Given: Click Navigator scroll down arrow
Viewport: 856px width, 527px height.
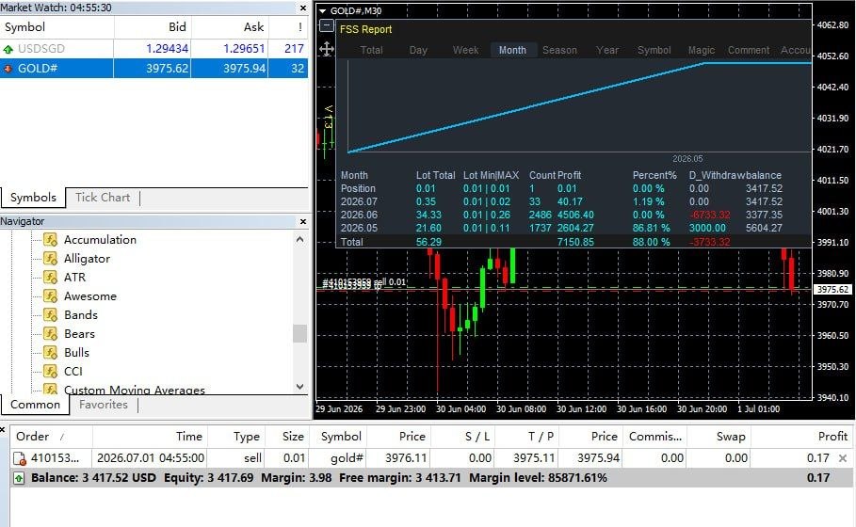Looking at the screenshot, I should [x=299, y=386].
